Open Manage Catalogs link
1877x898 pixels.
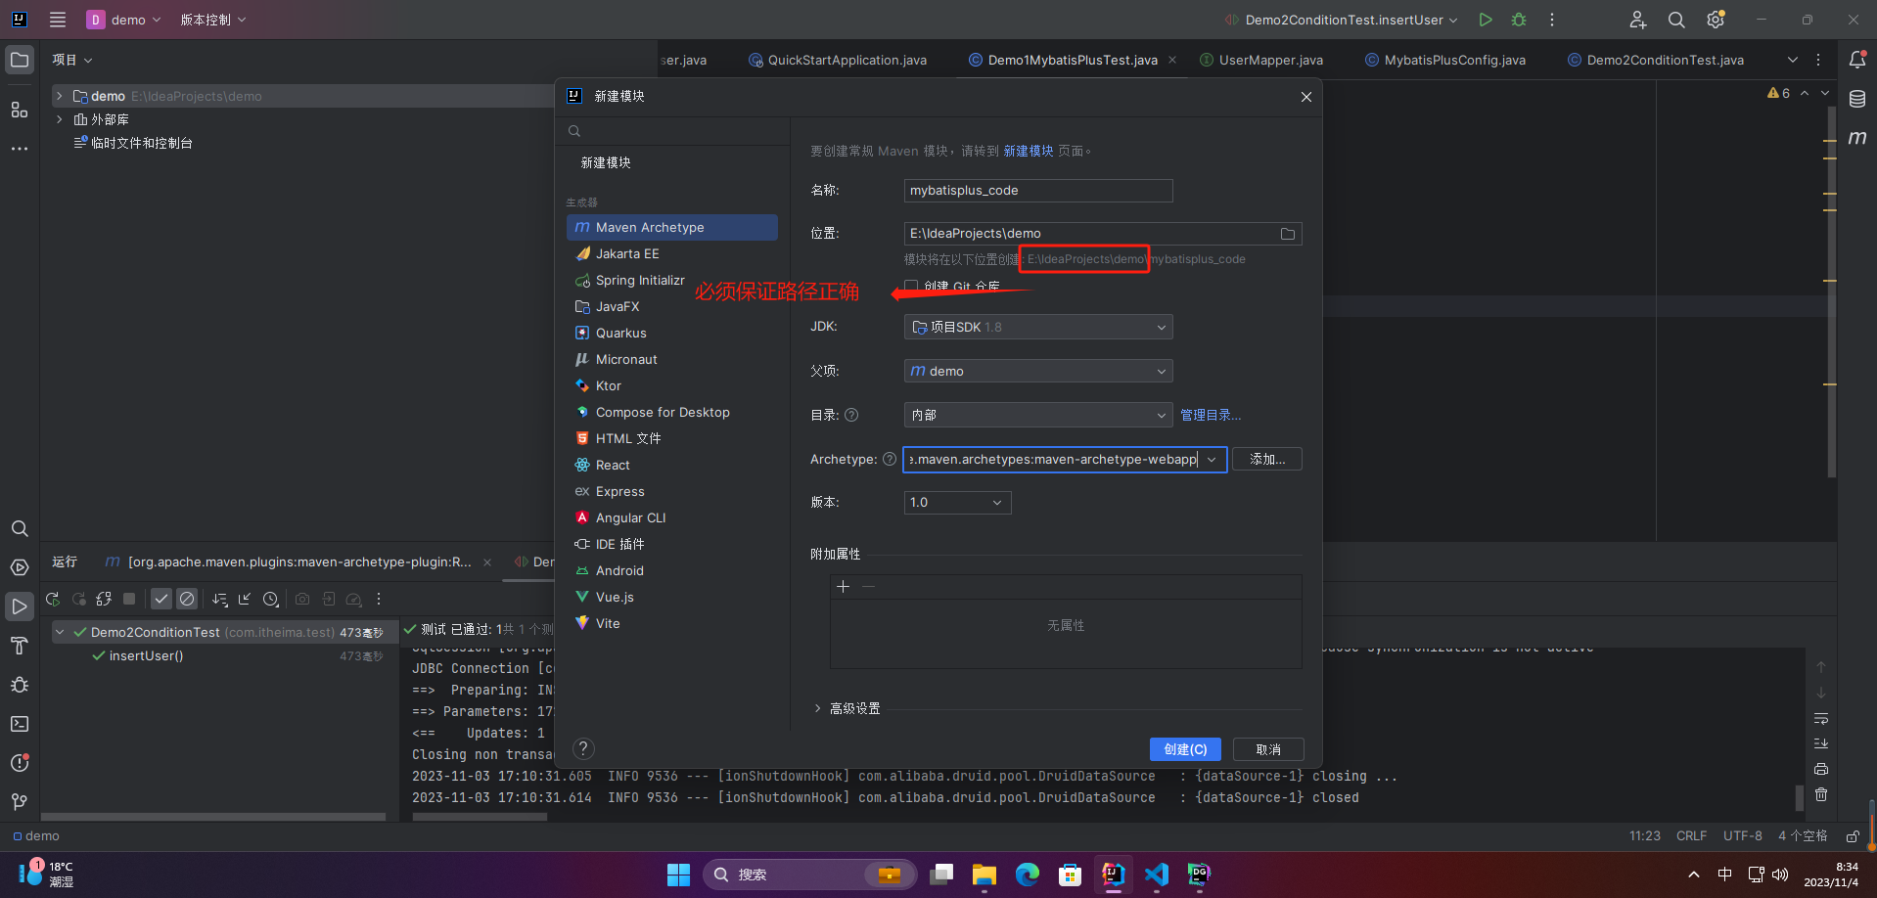[x=1211, y=415]
